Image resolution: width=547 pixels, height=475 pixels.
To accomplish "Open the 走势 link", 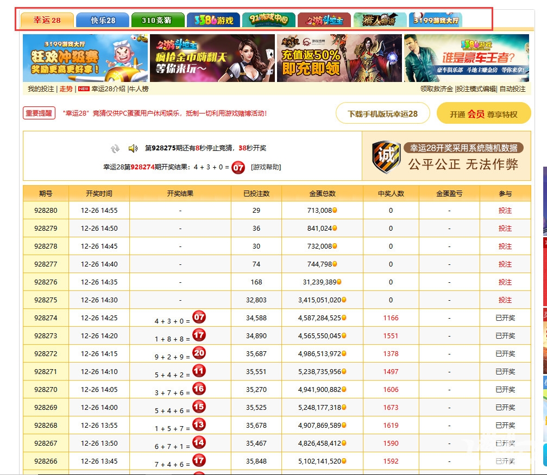I will (66, 89).
